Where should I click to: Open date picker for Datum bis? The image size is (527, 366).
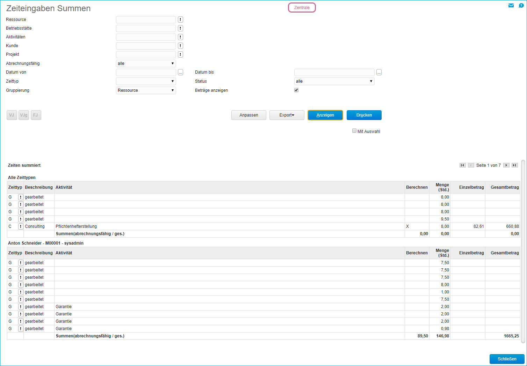(379, 72)
